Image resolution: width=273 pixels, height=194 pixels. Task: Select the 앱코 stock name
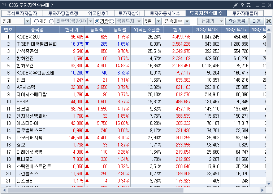(21, 80)
